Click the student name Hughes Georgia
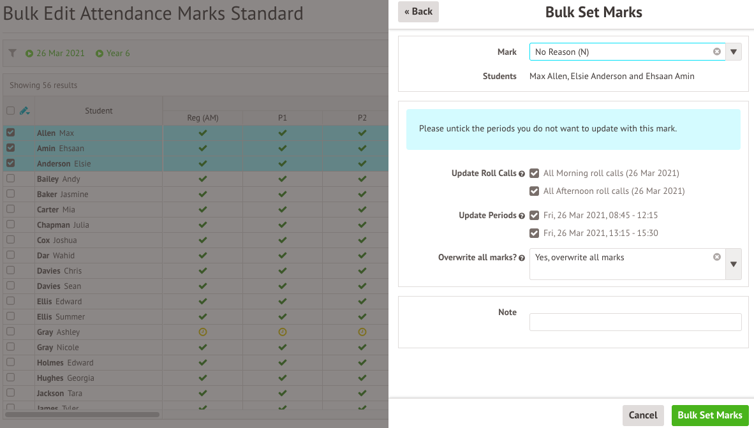The image size is (754, 428). pos(66,378)
